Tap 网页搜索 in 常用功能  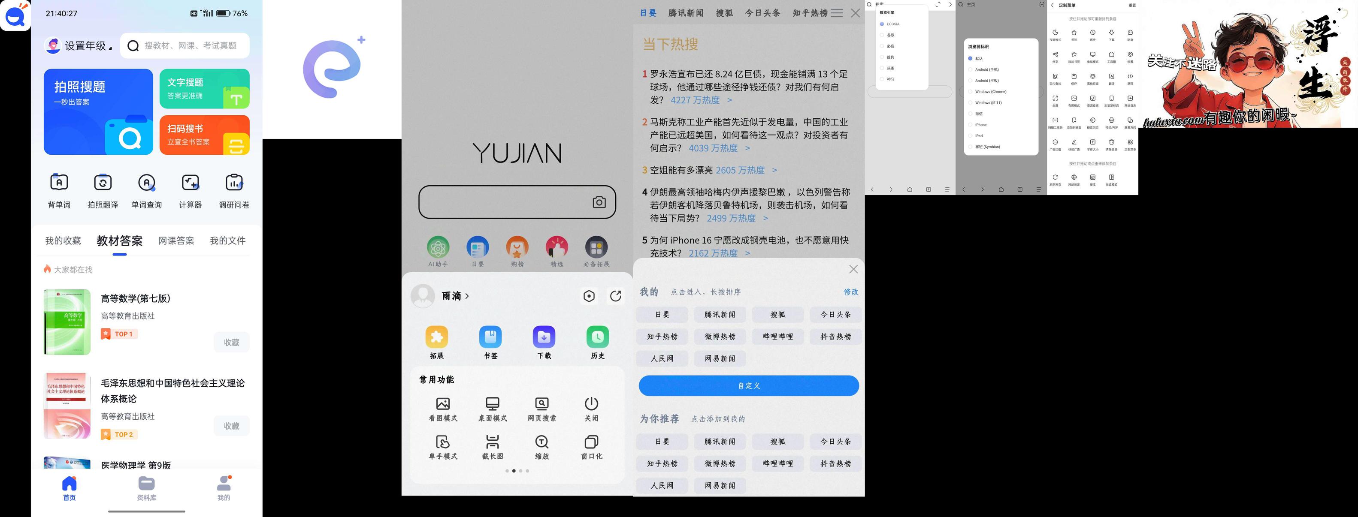(x=542, y=409)
